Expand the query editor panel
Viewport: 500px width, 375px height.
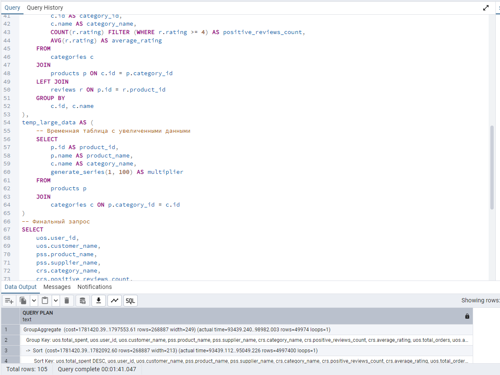(x=486, y=8)
